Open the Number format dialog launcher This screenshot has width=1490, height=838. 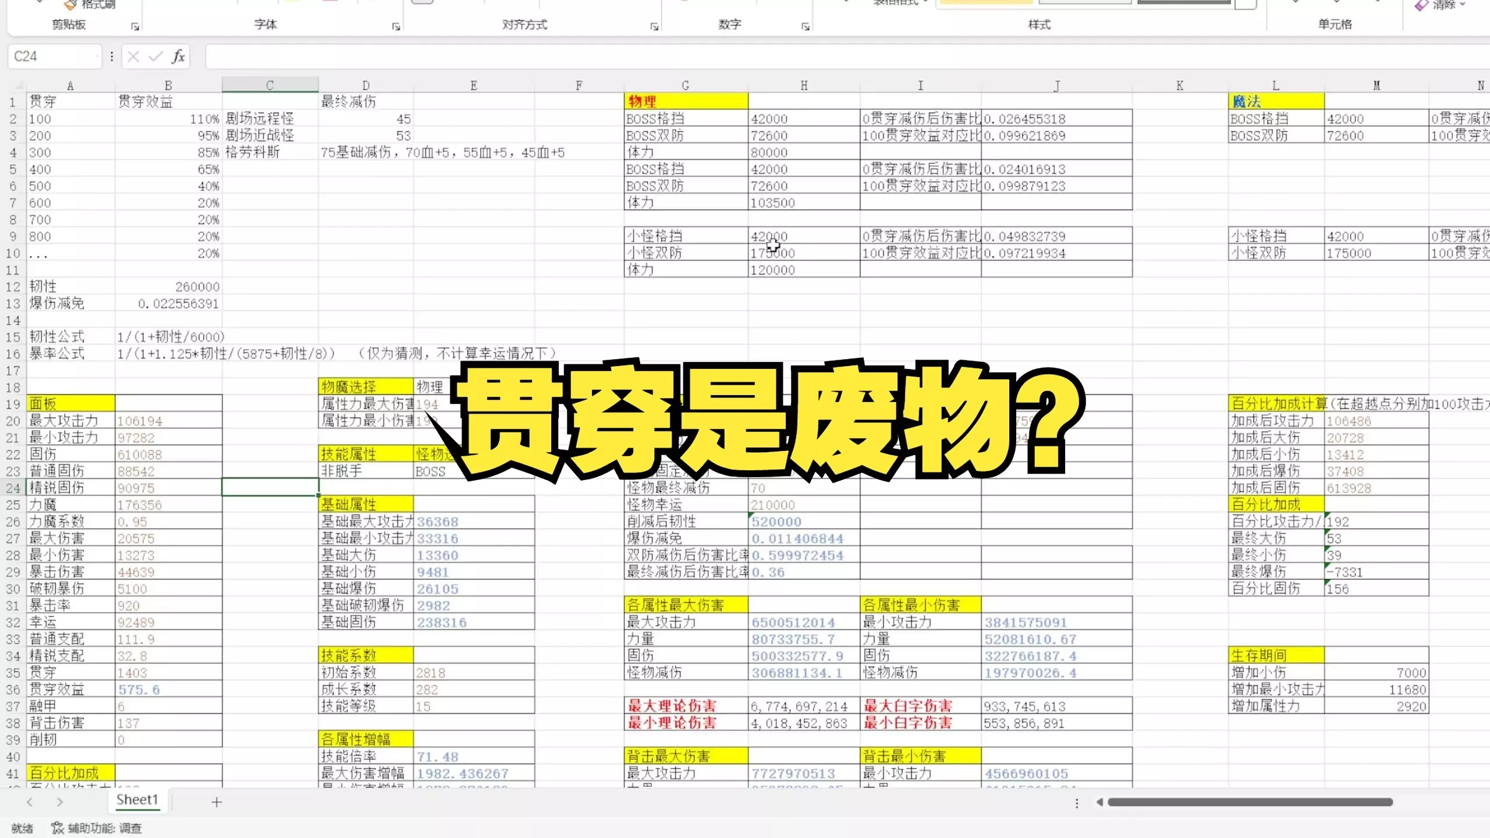click(x=806, y=27)
